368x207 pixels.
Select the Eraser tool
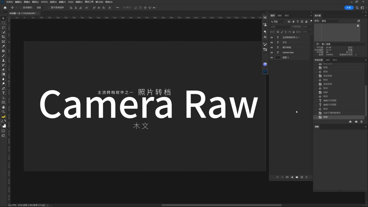[x=3, y=70]
